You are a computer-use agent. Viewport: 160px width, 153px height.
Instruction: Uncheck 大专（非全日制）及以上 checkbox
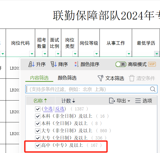38,131
